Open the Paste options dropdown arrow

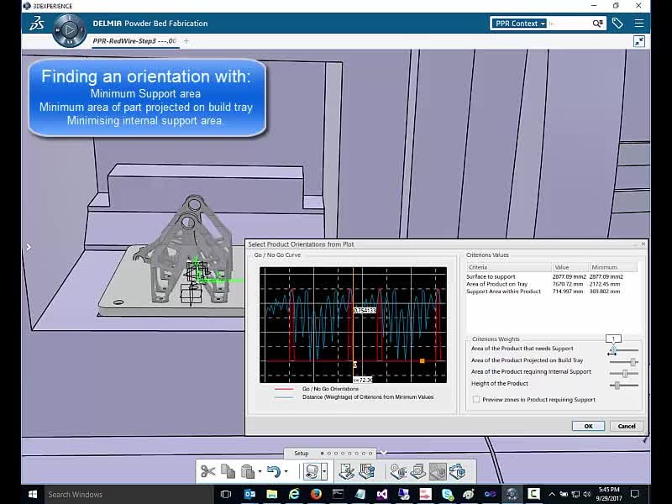point(260,472)
